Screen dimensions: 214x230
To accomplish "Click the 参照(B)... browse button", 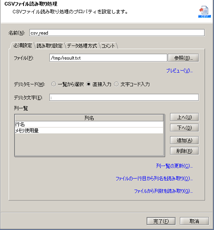I will [x=183, y=58].
